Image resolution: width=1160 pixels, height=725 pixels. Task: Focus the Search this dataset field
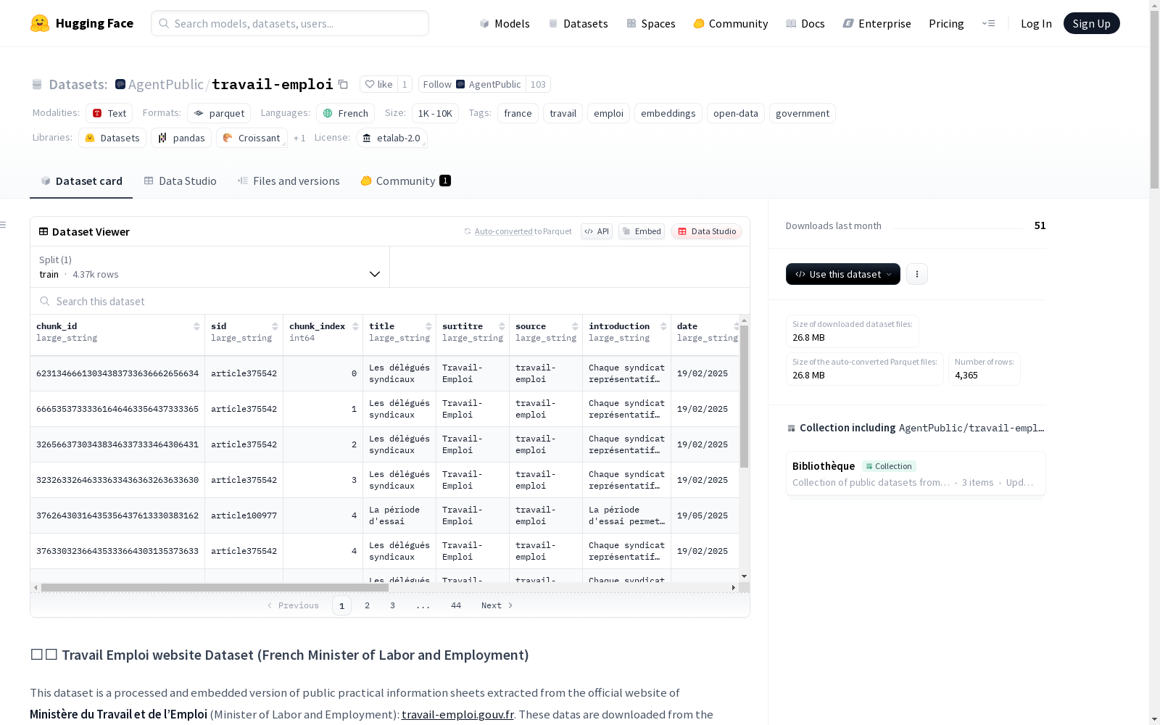pos(390,301)
